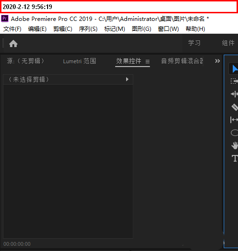Click the (未选择剪辑) header text
238x251 pixels.
[29, 79]
